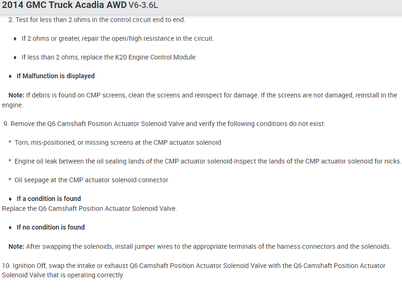Click the 'Engine oil leak between' sealing lands item
The height and width of the screenshot is (290, 402).
(x=208, y=161)
